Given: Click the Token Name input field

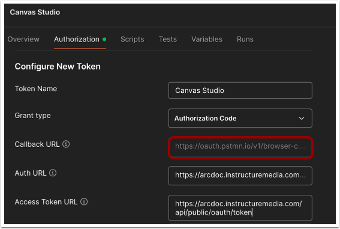Looking at the screenshot, I should pyautogui.click(x=240, y=91).
